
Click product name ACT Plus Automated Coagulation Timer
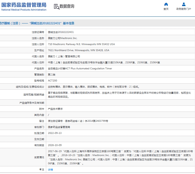80,69
